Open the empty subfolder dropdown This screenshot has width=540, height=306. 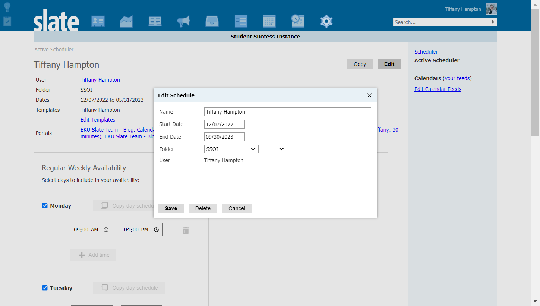274,149
